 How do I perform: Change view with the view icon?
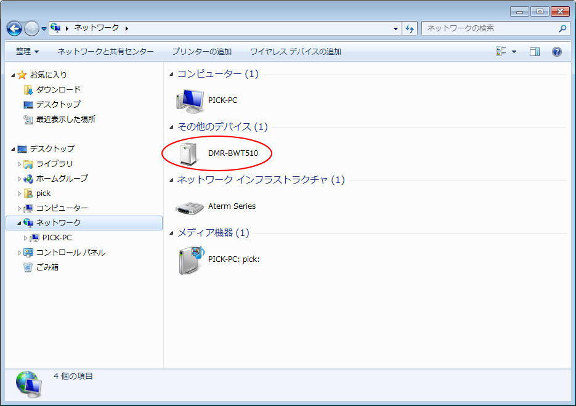tap(501, 51)
